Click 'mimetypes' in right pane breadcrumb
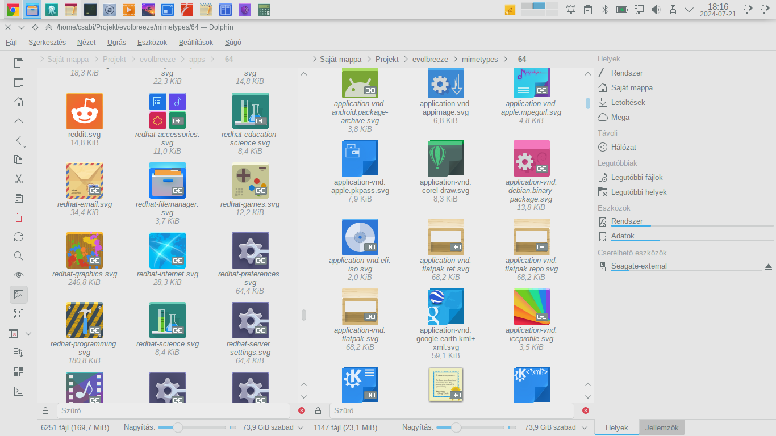The height and width of the screenshot is (436, 776). [480, 59]
